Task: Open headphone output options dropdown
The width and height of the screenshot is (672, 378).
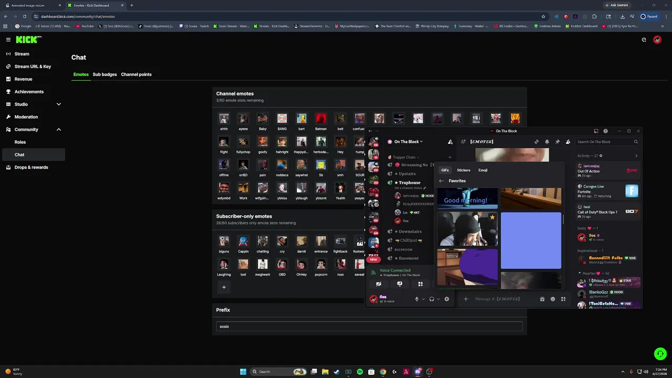Action: click(438, 299)
